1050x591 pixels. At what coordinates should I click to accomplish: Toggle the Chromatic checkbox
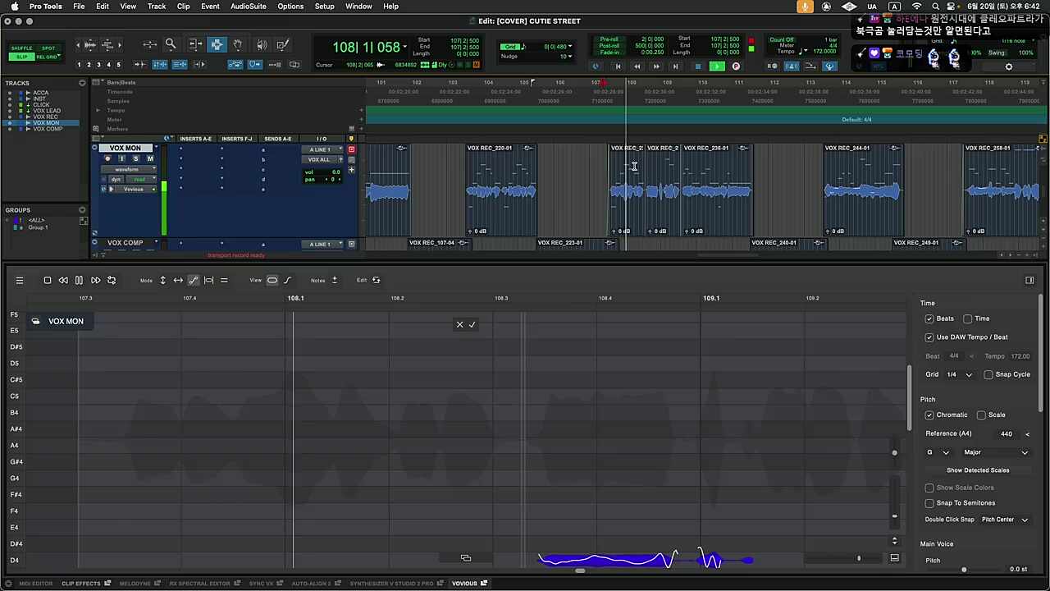tap(929, 415)
